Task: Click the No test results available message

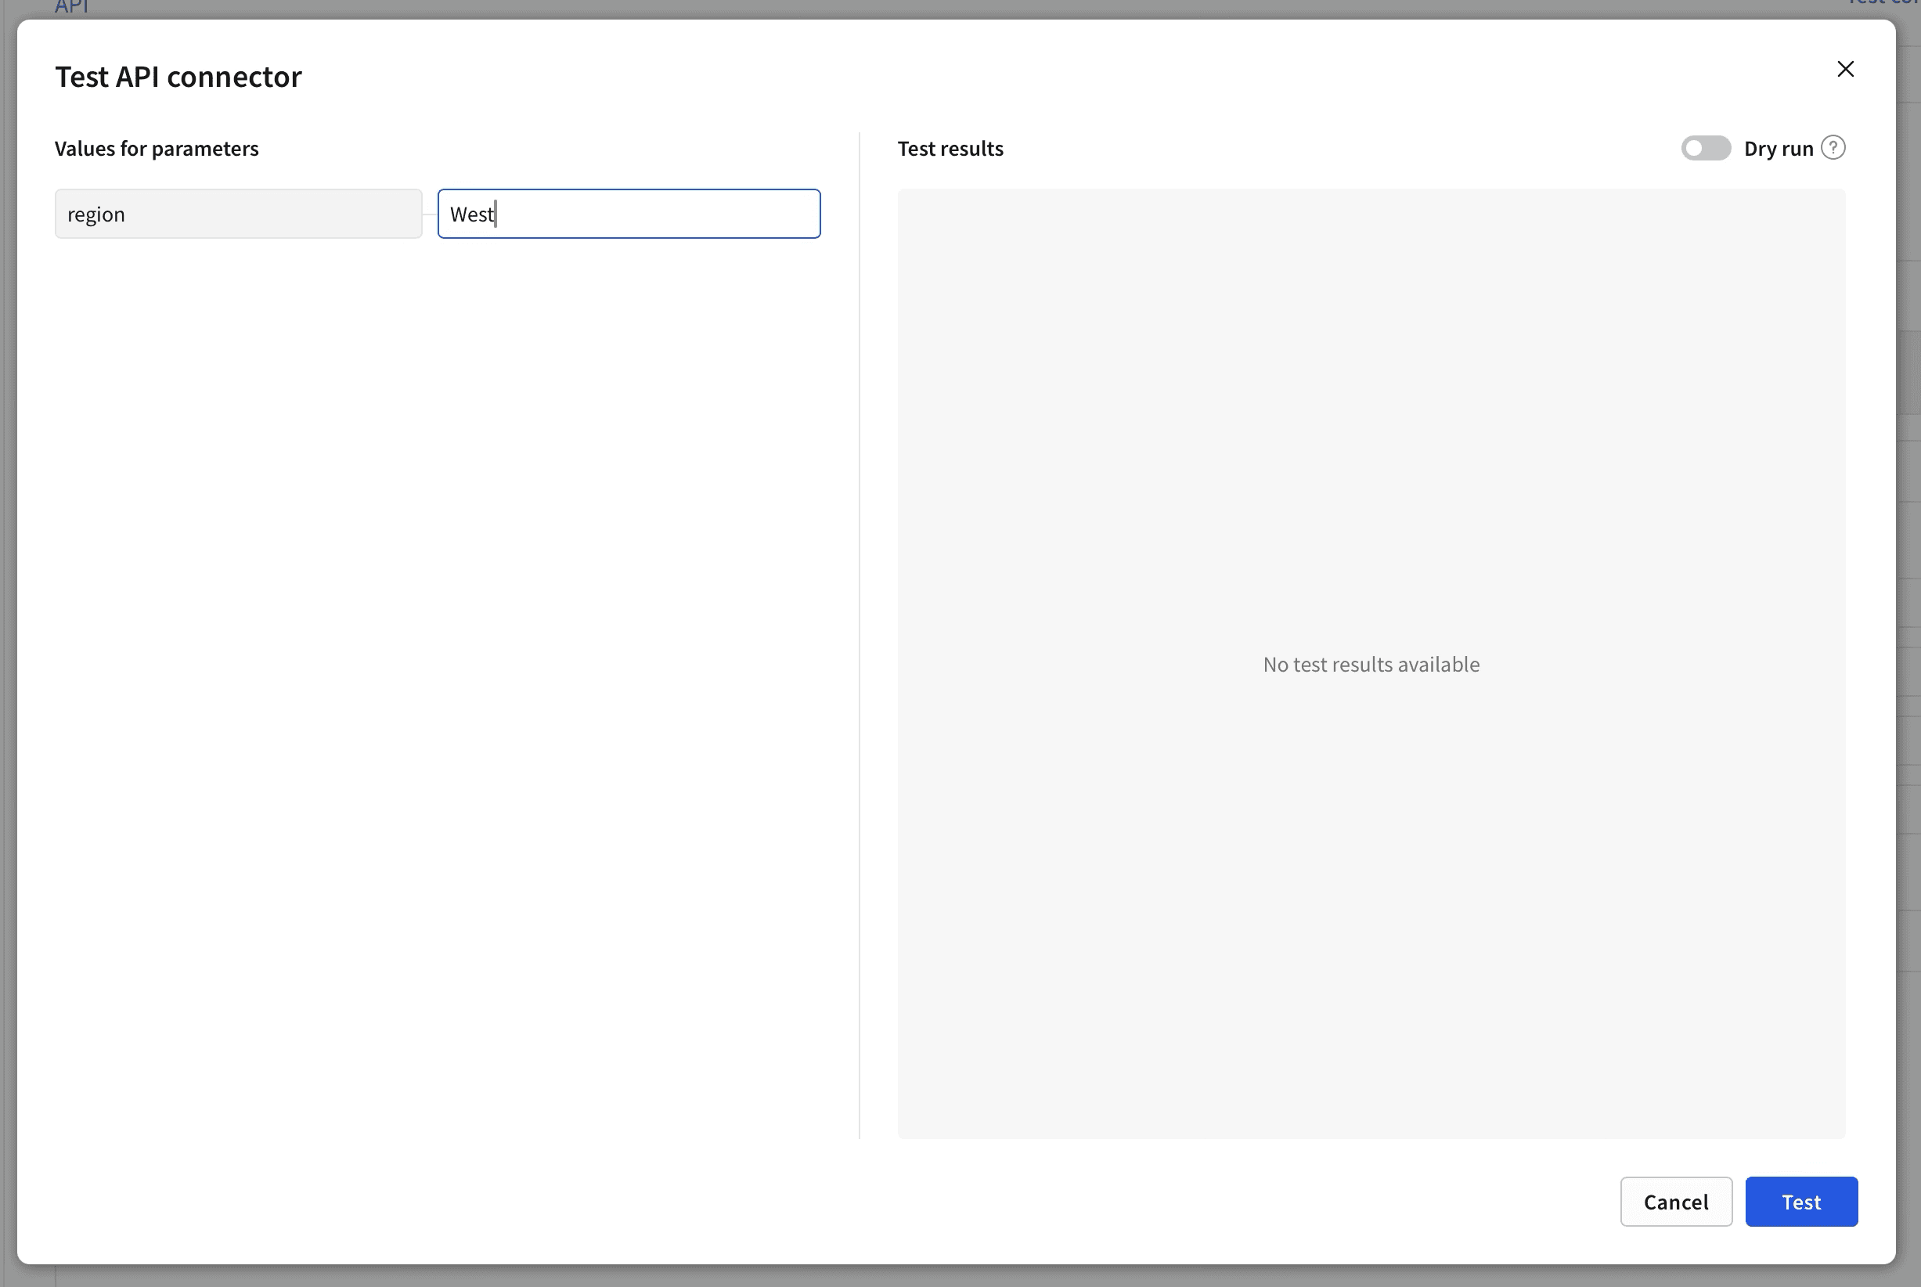Action: pos(1371,664)
